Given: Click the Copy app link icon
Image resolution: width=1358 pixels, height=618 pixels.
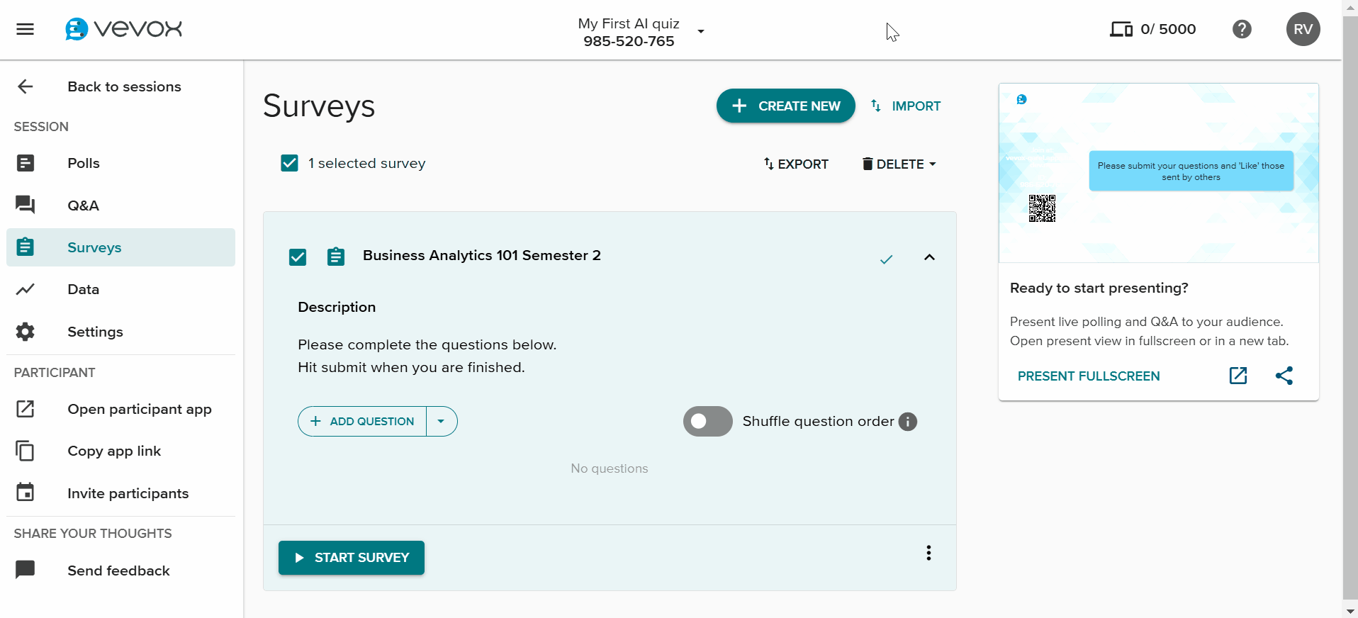Looking at the screenshot, I should point(26,451).
